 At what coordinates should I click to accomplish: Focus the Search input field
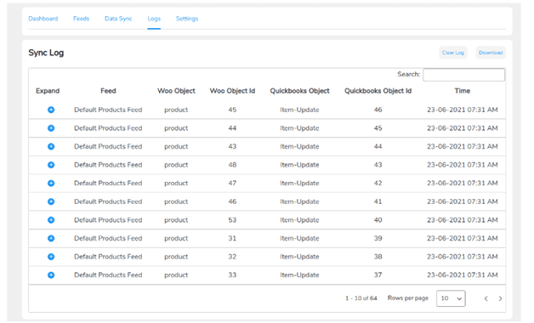click(463, 75)
